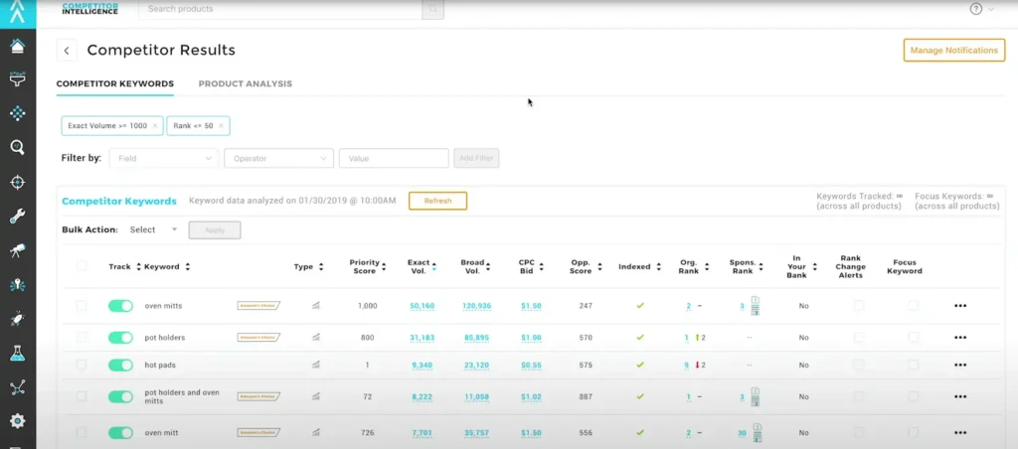
Task: Disable the Track switch for hot pads
Action: coord(120,365)
